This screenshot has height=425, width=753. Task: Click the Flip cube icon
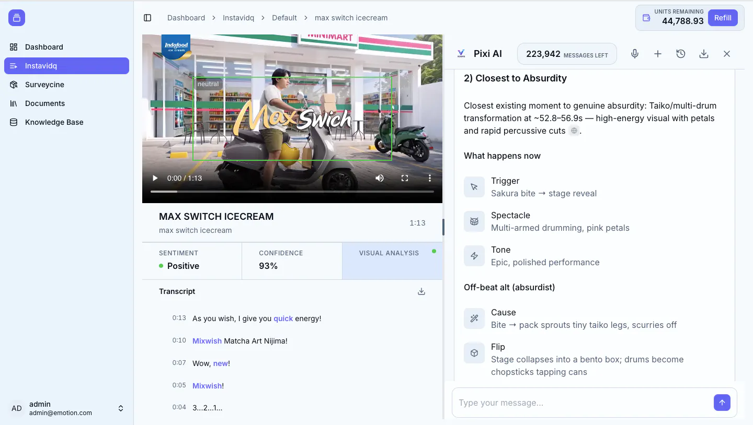(474, 353)
